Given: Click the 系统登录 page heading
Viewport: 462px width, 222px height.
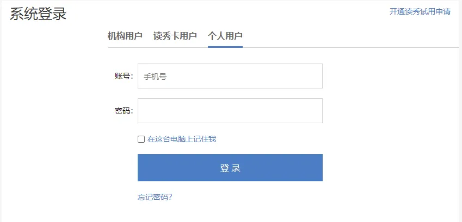Looking at the screenshot, I should click(38, 14).
